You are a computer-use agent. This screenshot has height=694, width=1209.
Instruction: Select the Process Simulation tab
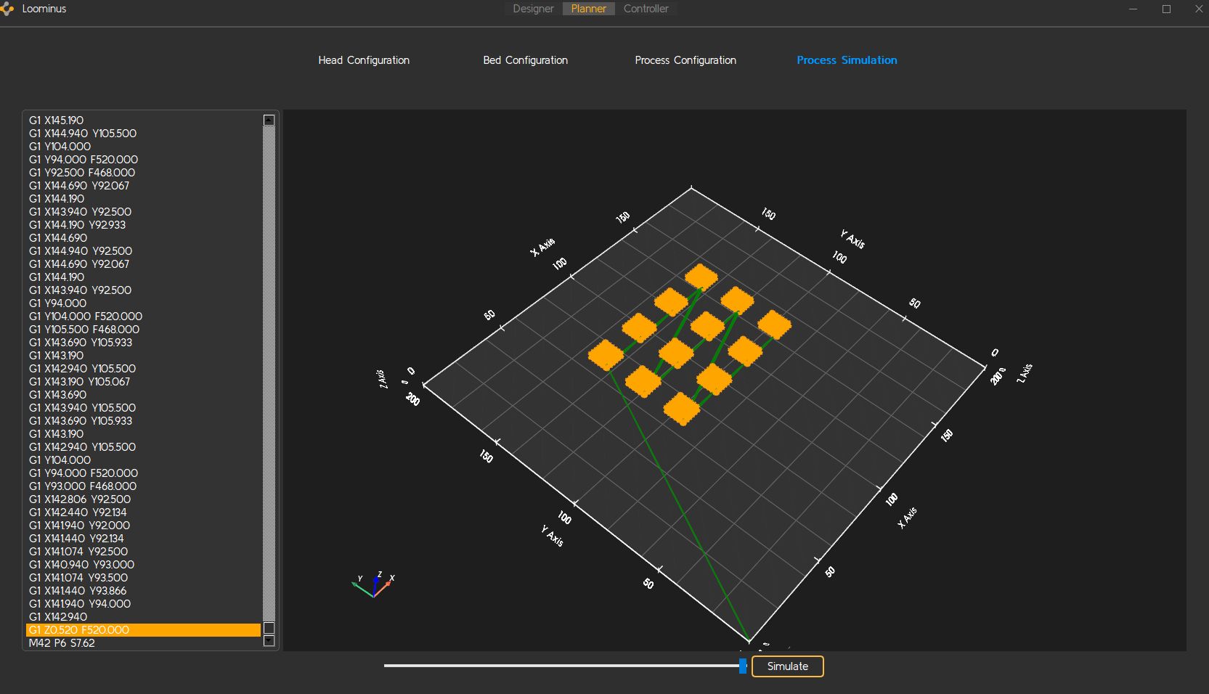(x=847, y=60)
